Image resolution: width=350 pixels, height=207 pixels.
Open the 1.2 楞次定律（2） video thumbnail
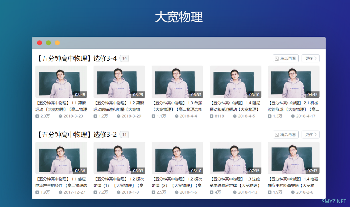[177, 158]
